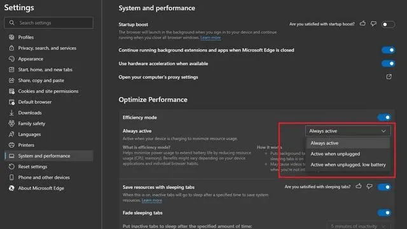Click thumbs down icon for sleeping tabs

(369, 186)
